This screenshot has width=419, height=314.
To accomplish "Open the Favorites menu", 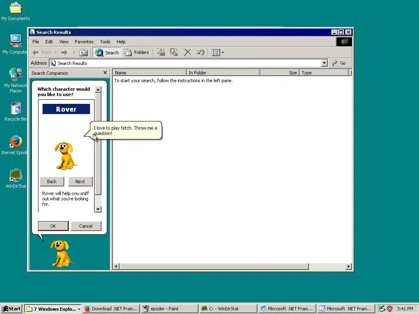I will pyautogui.click(x=84, y=42).
